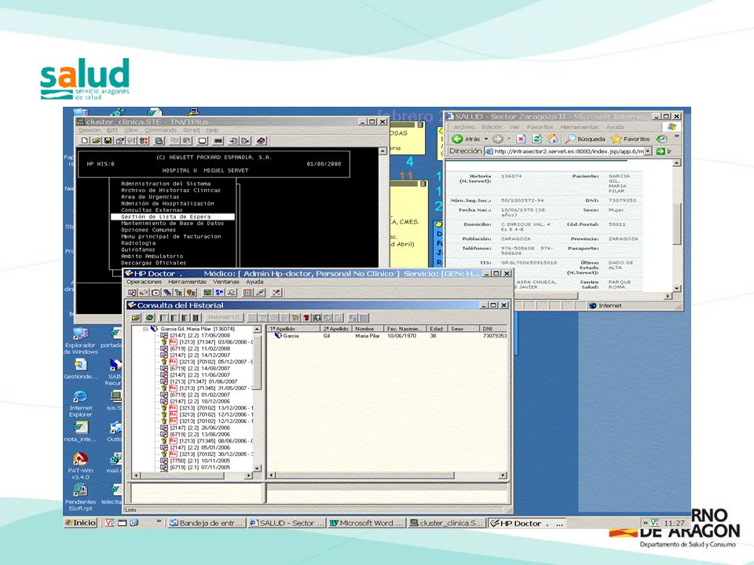Select 'Quirofanos' in terminal menu
Screen dimensions: 754x565
click(138, 250)
